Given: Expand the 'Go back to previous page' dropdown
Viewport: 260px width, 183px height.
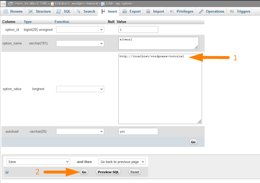Looking at the screenshot, I should tap(122, 162).
